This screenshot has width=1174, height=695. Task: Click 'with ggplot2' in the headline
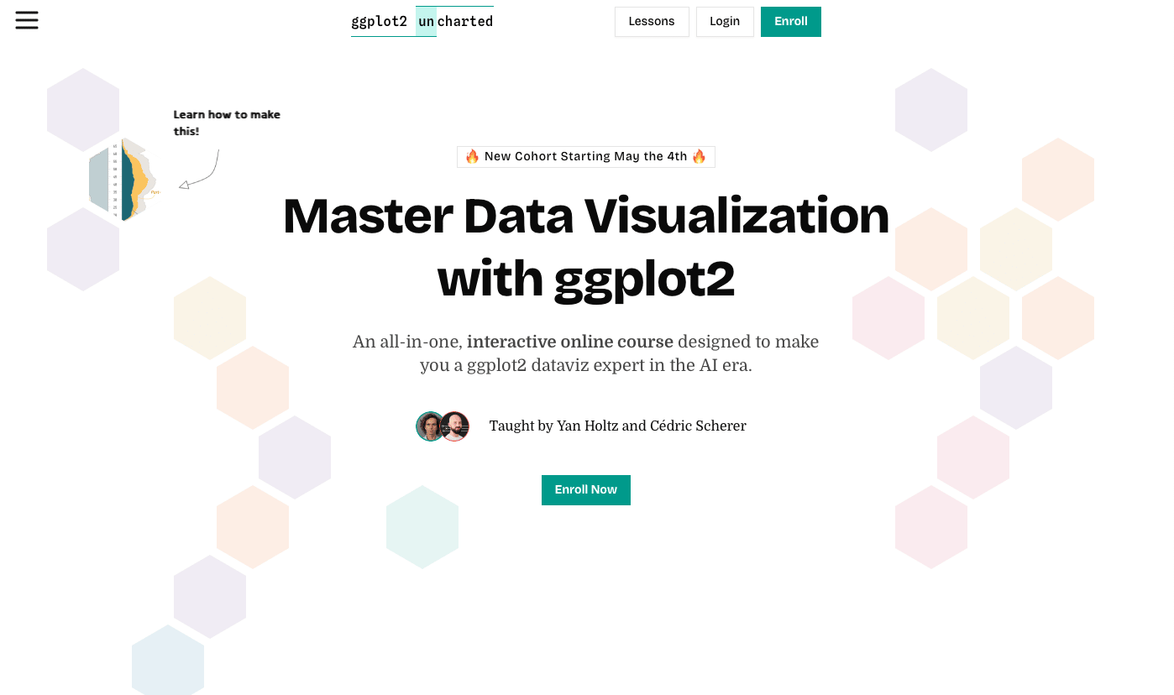(585, 280)
